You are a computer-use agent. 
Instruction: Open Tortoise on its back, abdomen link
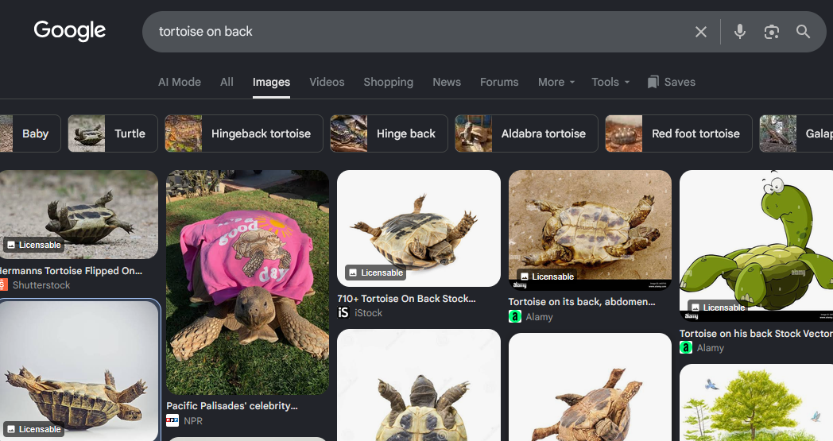click(582, 301)
